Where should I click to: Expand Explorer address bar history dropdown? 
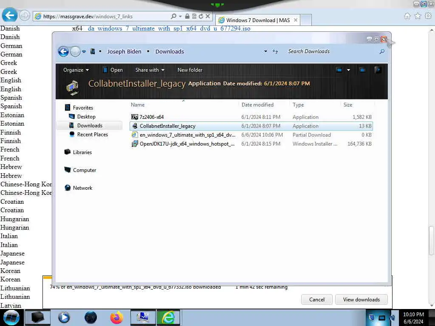coord(266,51)
